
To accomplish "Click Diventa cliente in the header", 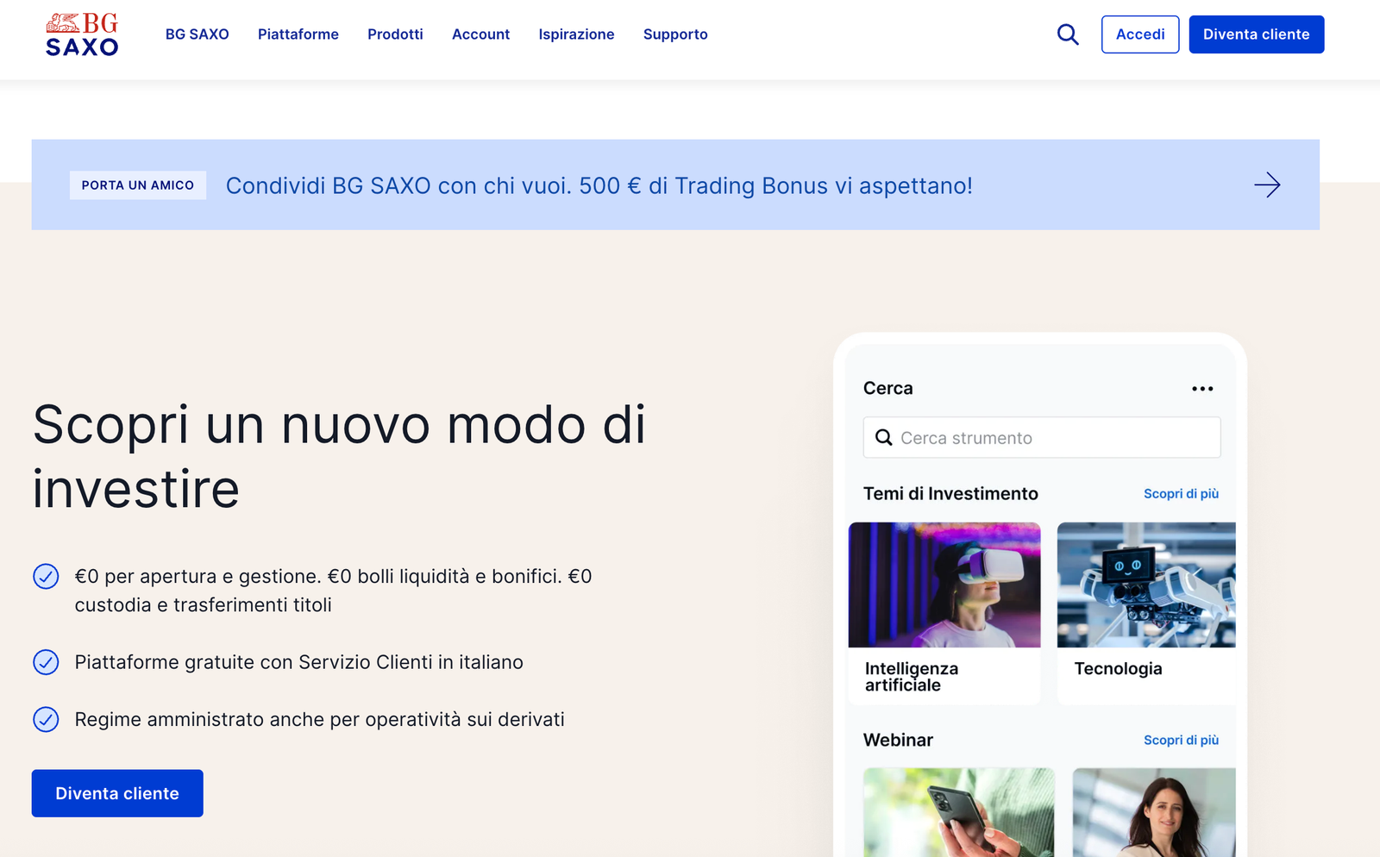I will tap(1257, 34).
